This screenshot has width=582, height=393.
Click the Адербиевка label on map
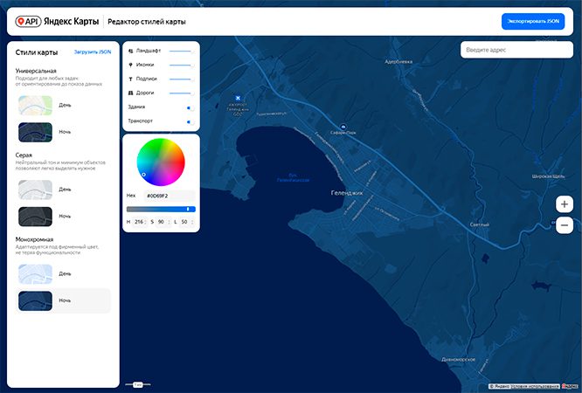[x=398, y=62]
